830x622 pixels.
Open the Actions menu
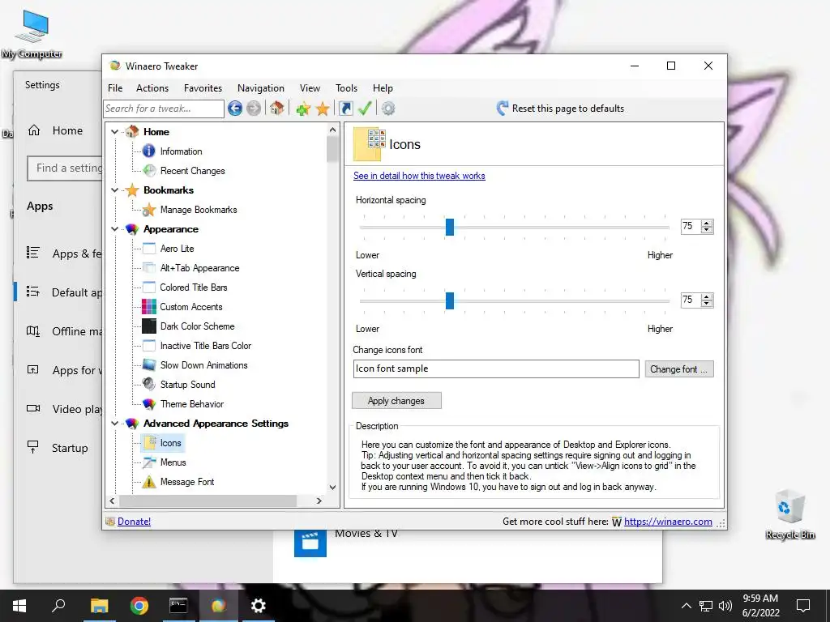point(152,88)
